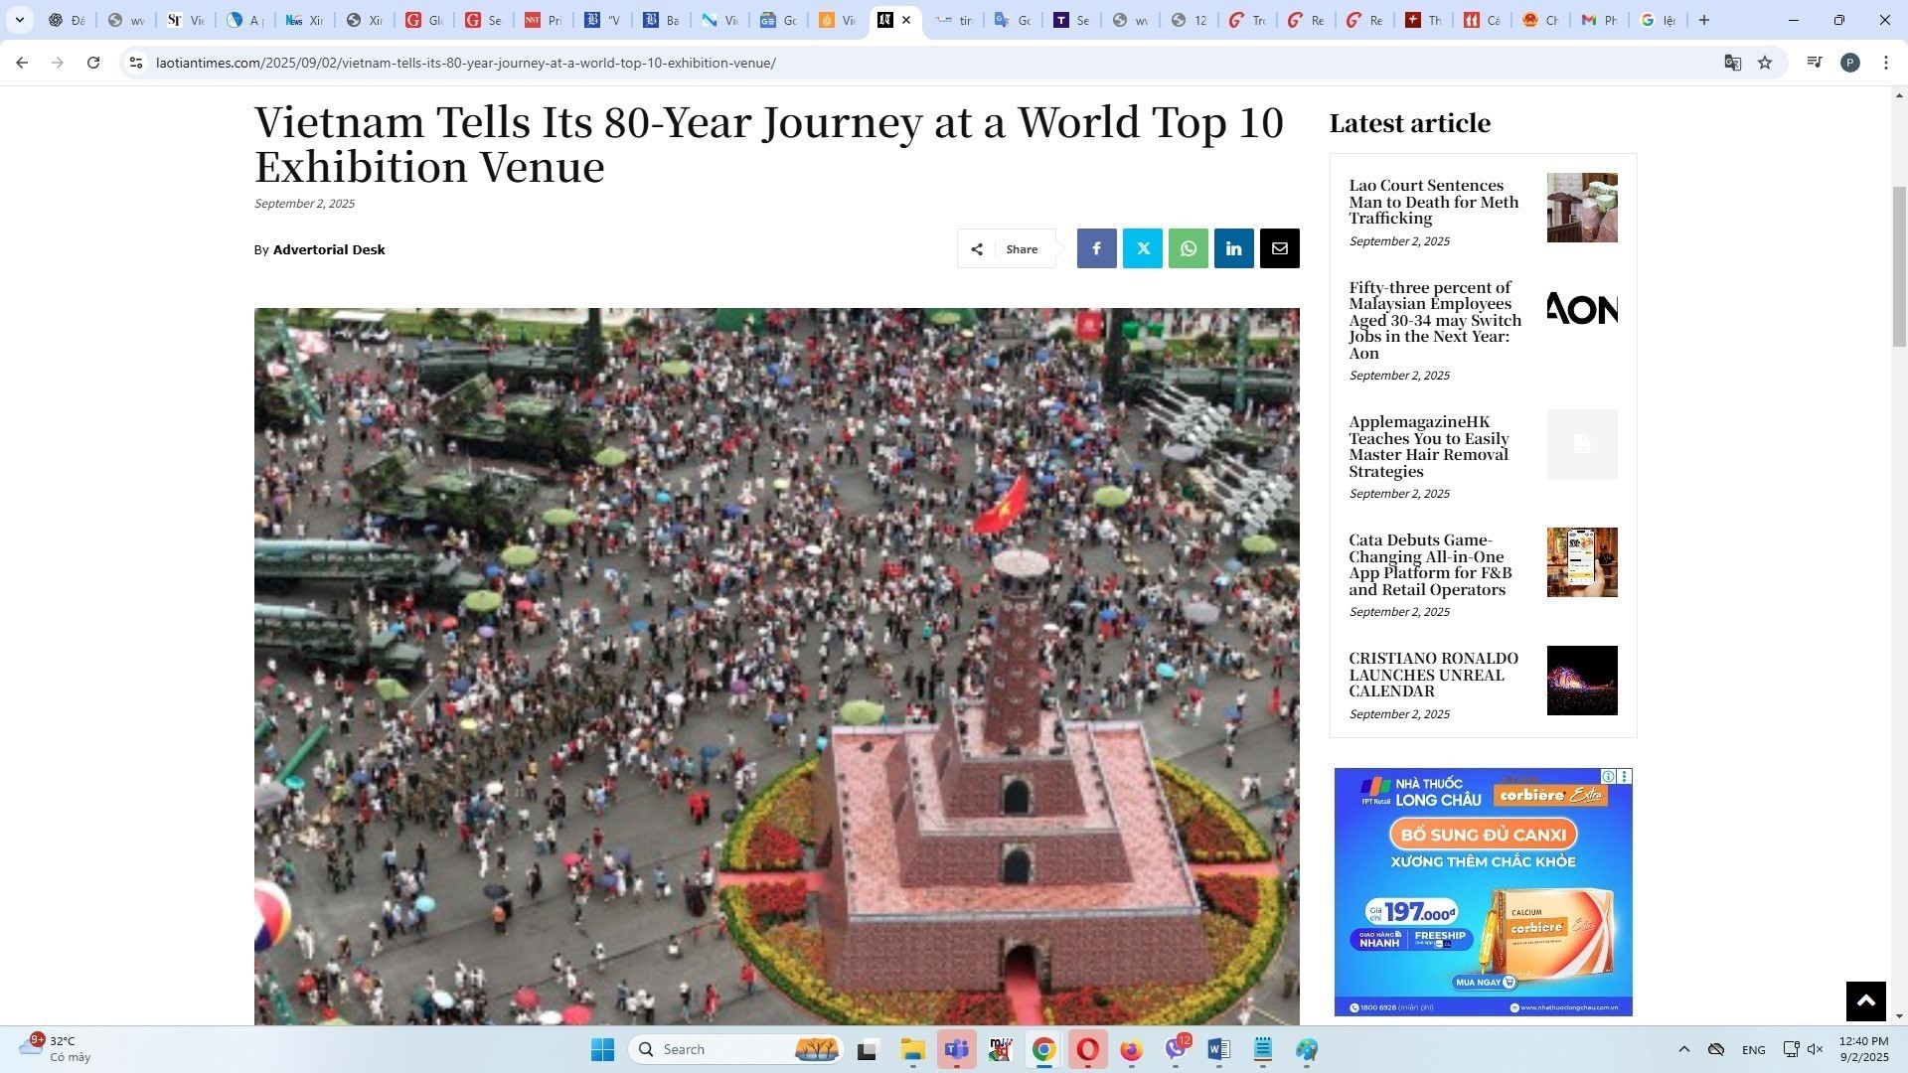
Task: Open the clock showing 12:40 PM
Action: tap(1863, 1049)
